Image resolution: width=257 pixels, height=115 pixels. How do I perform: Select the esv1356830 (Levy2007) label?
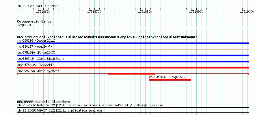(x=167, y=77)
